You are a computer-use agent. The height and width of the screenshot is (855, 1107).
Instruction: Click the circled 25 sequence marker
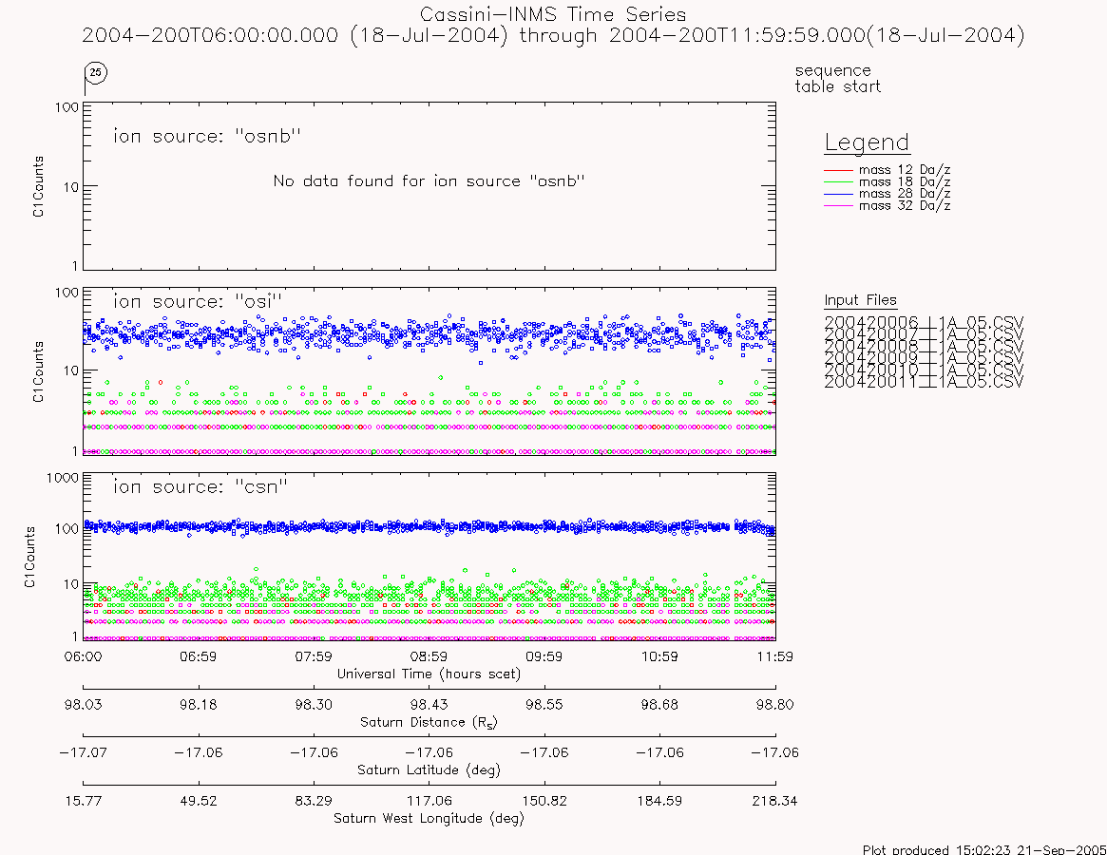(95, 72)
